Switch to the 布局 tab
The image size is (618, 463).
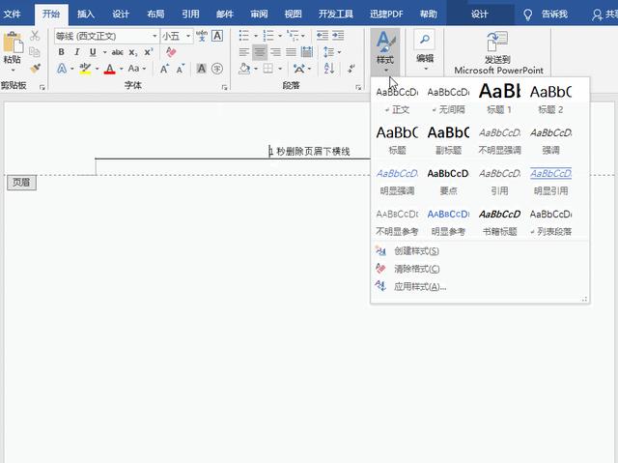155,14
